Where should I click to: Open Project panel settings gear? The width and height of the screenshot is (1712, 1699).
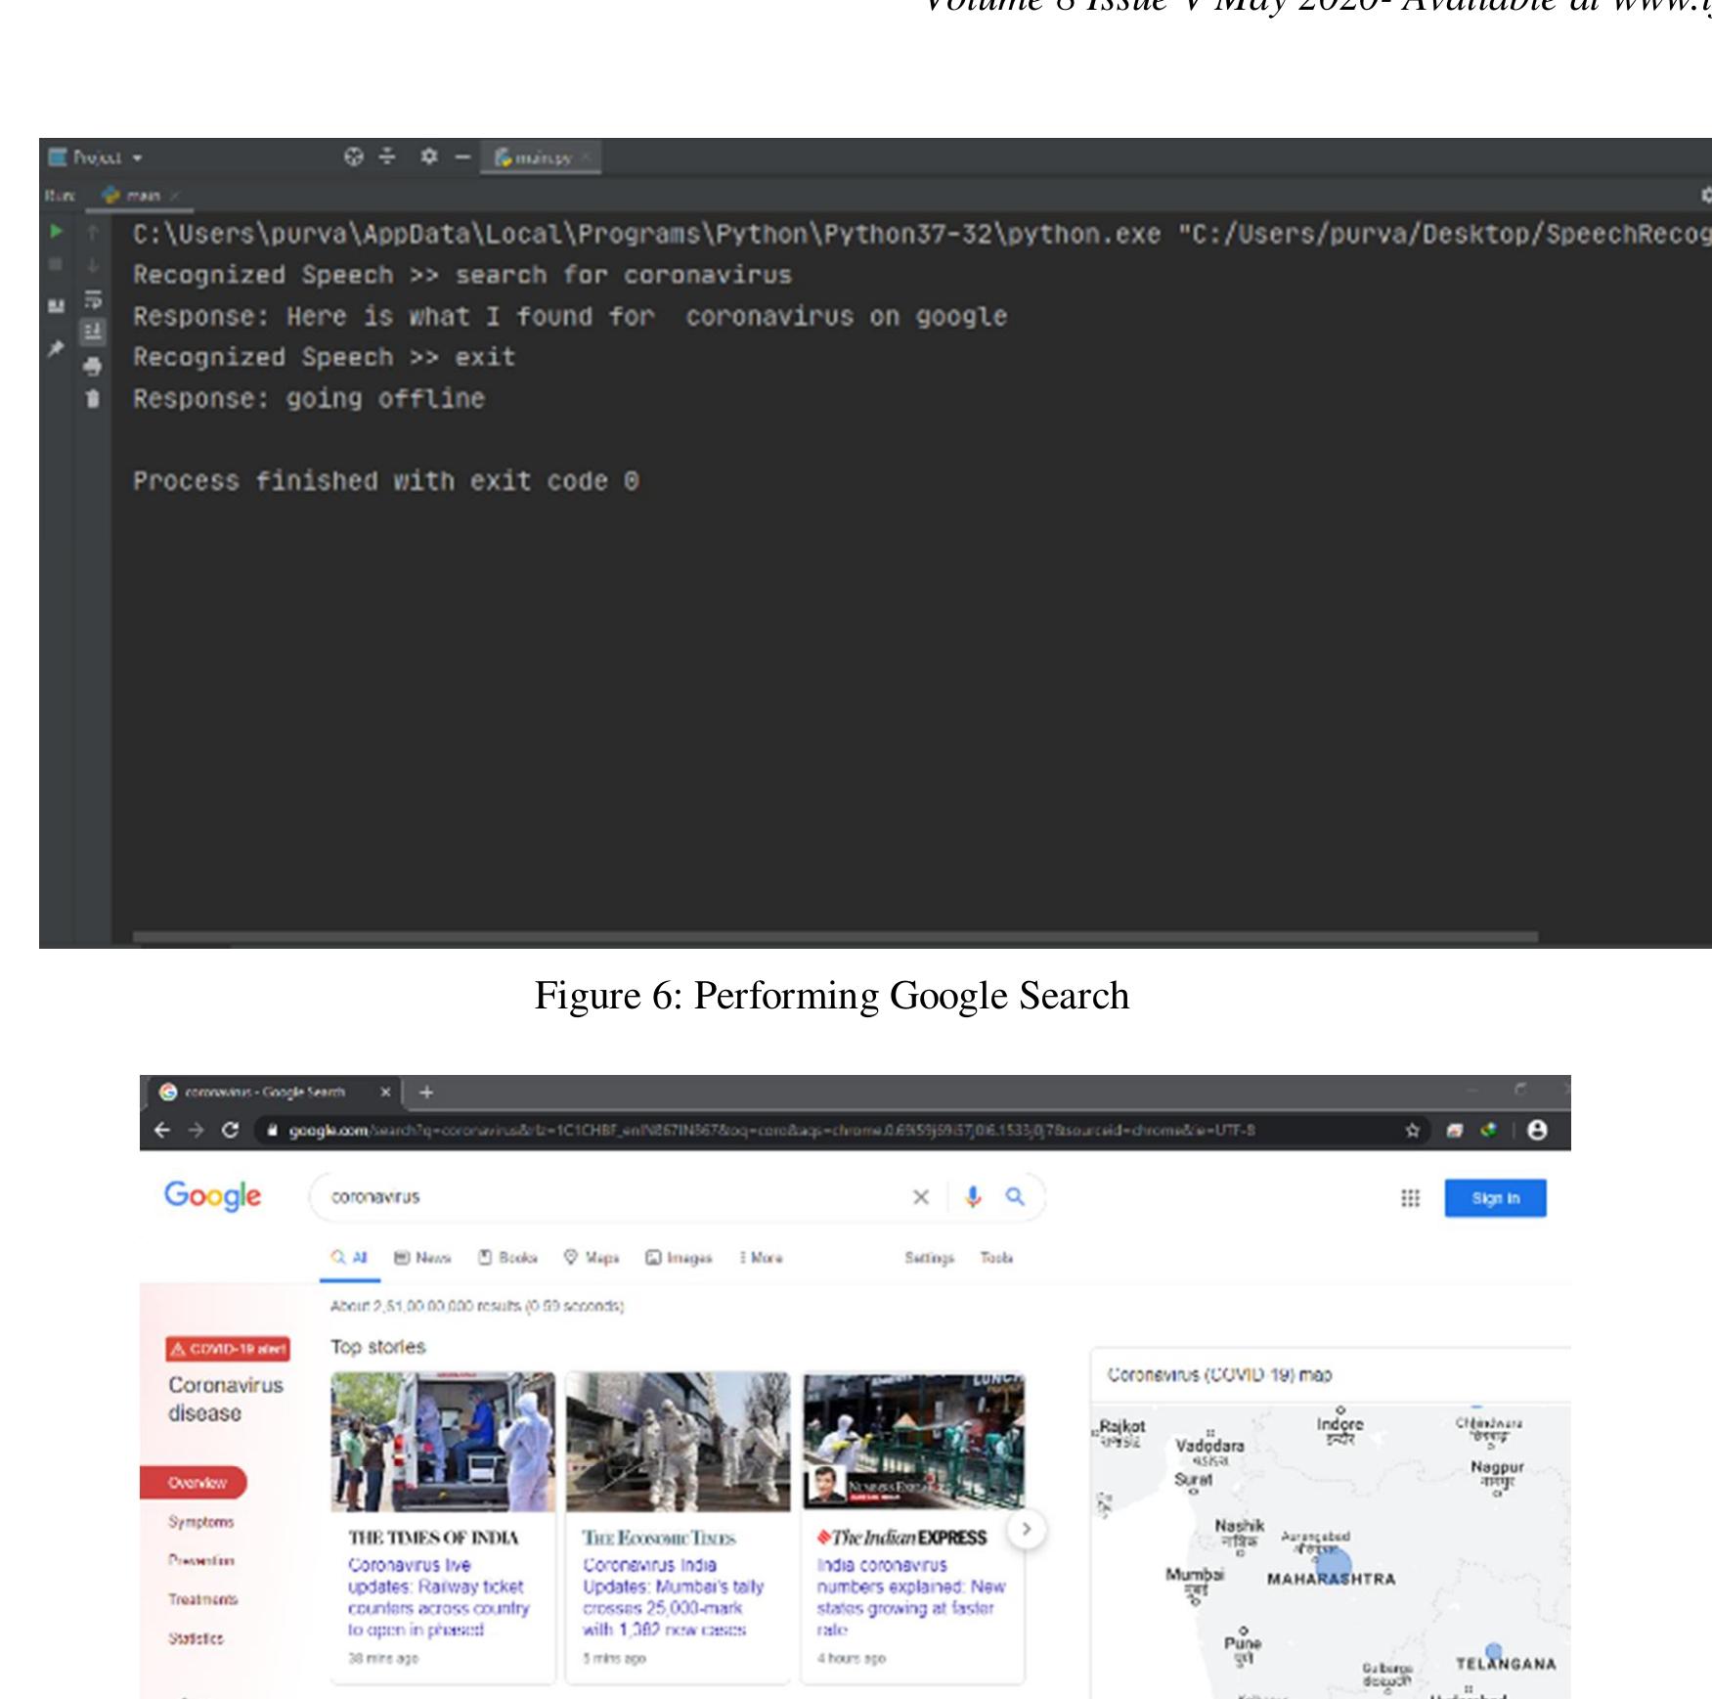[x=429, y=156]
